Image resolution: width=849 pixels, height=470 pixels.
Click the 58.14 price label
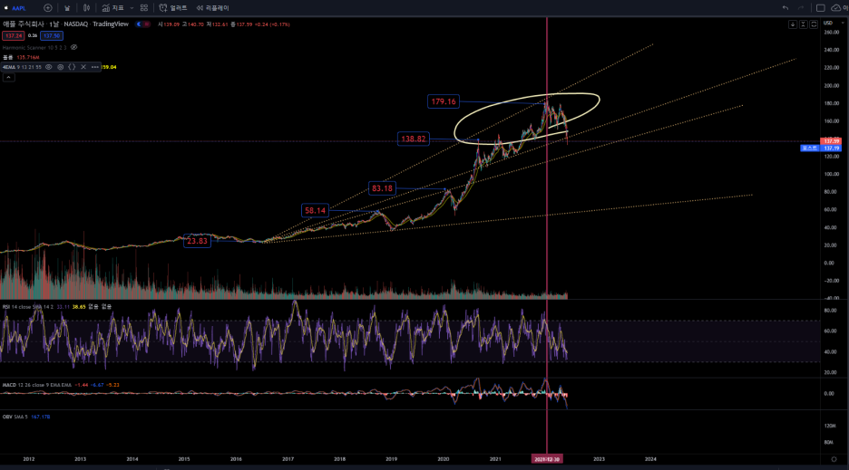click(x=315, y=210)
